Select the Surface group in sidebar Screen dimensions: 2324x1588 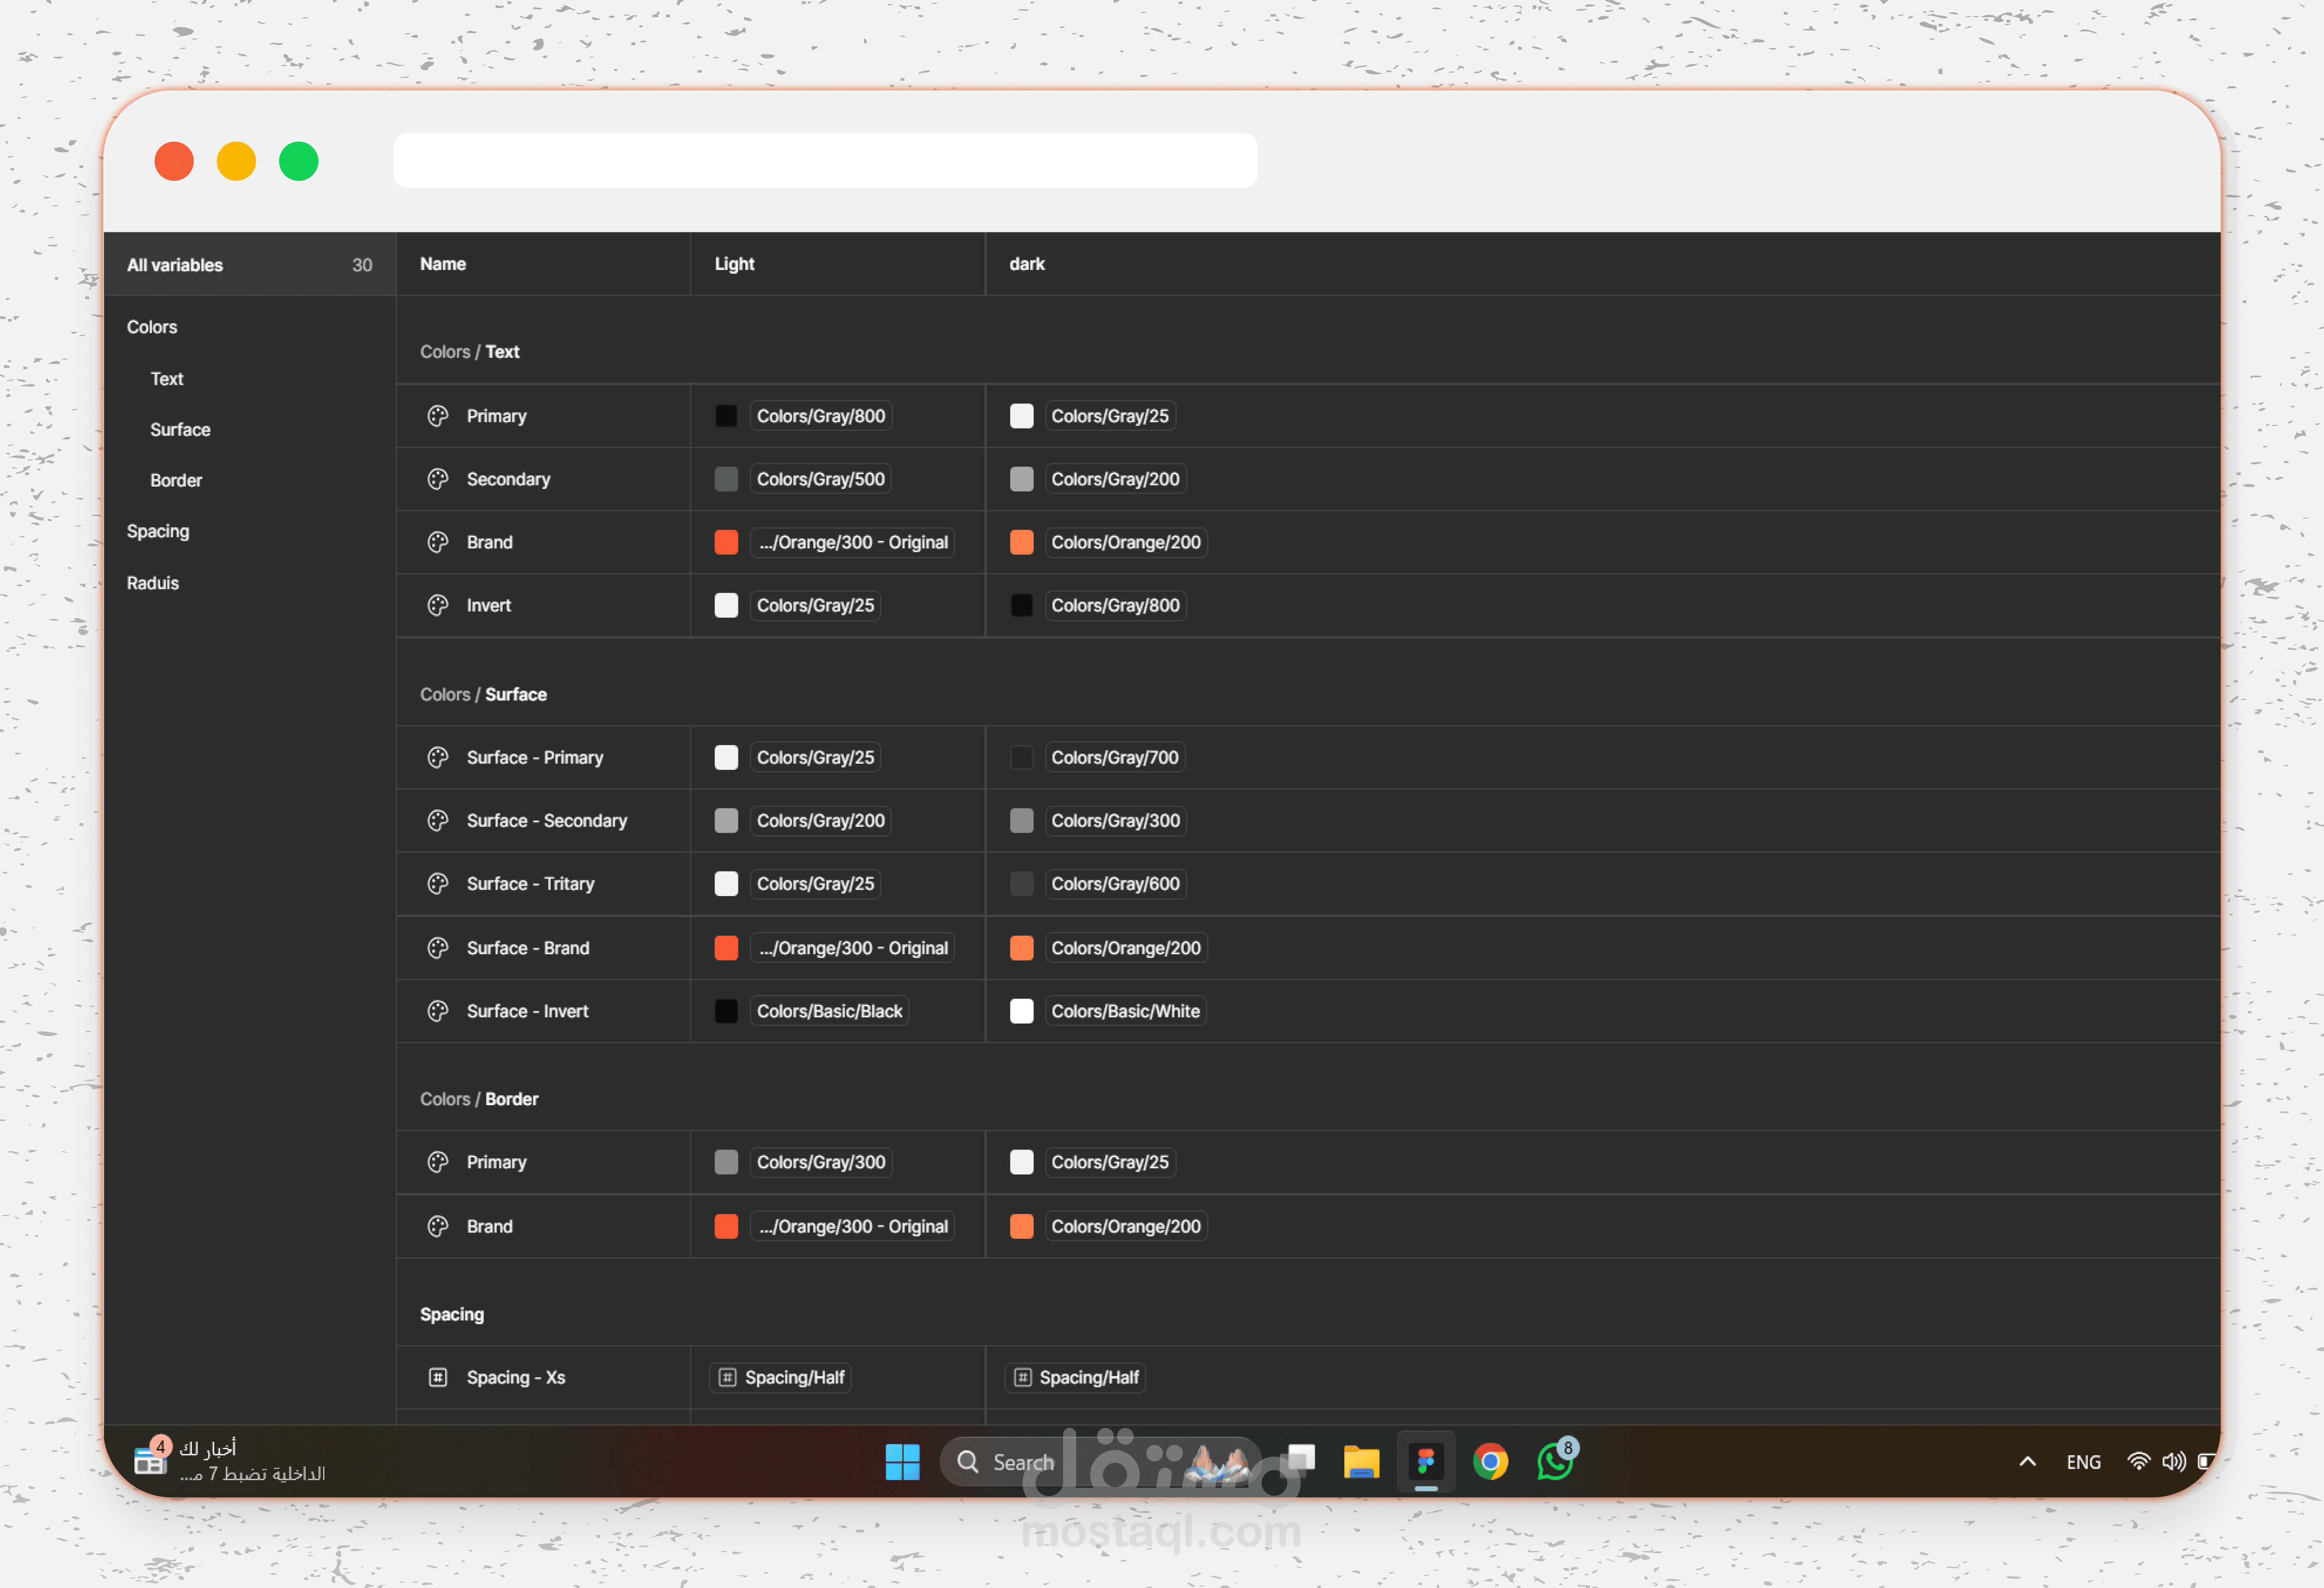coord(180,430)
